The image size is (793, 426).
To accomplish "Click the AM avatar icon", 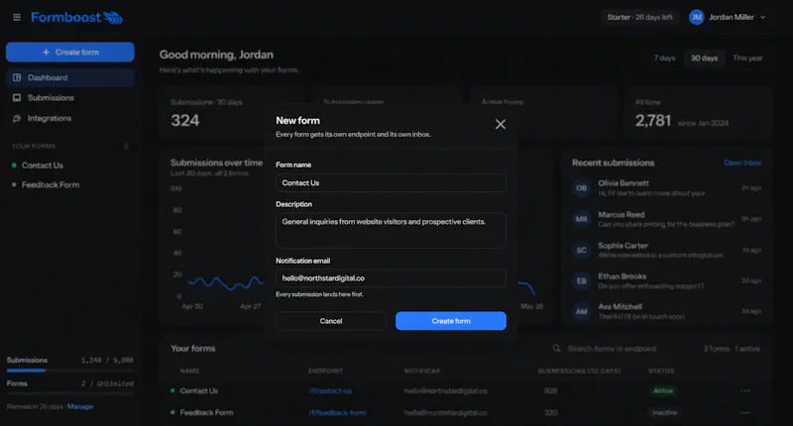I will [x=581, y=312].
